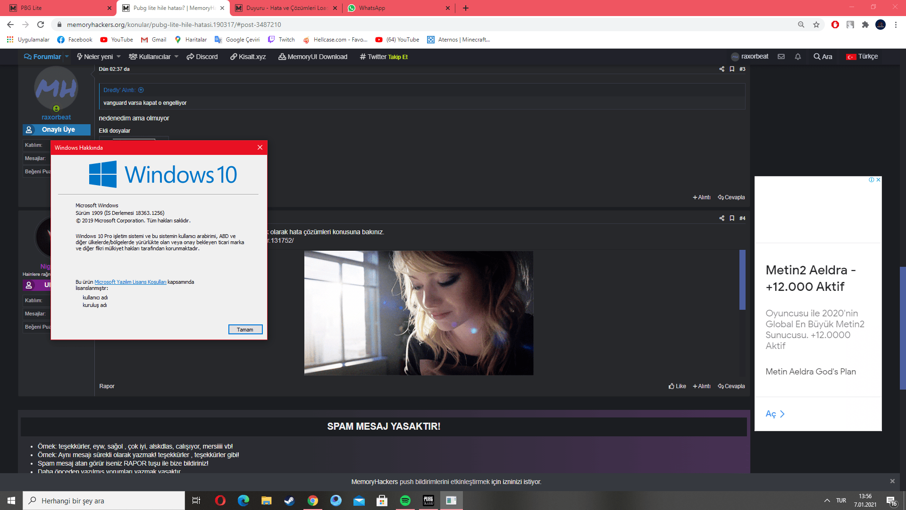This screenshot has width=906, height=510.
Task: Dismiss the push notification banner
Action: [x=892, y=481]
